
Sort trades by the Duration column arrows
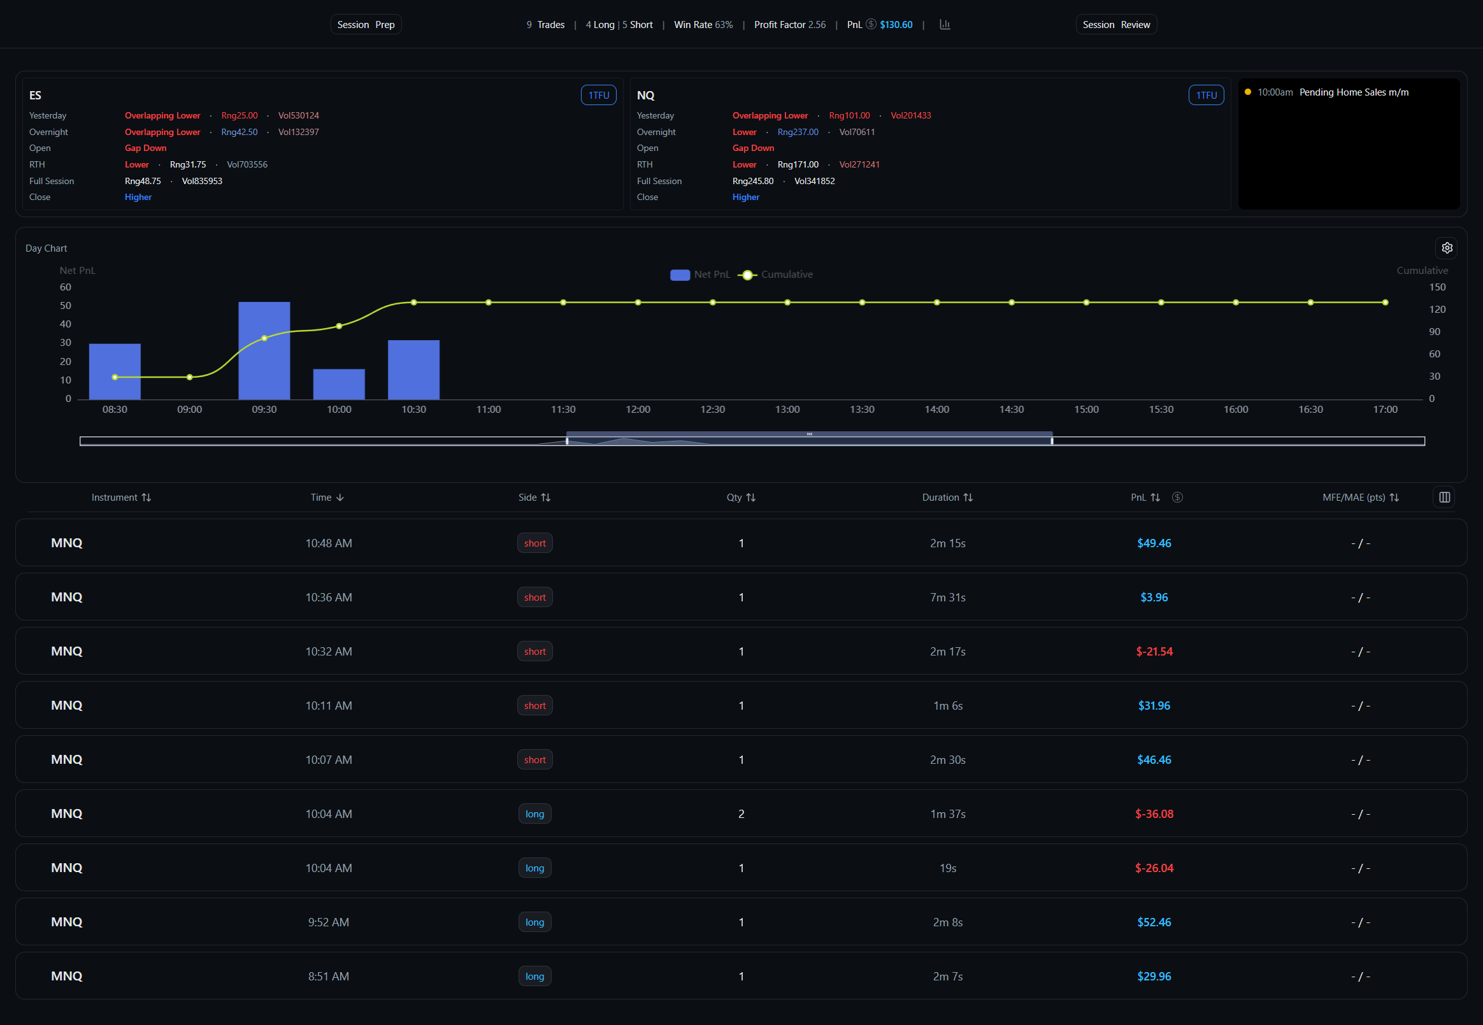click(970, 496)
